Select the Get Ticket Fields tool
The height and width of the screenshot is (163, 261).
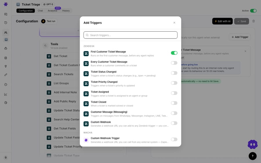(x=65, y=129)
